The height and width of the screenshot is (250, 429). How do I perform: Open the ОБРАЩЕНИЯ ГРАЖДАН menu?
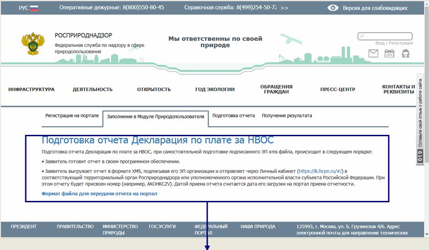pos(276,89)
